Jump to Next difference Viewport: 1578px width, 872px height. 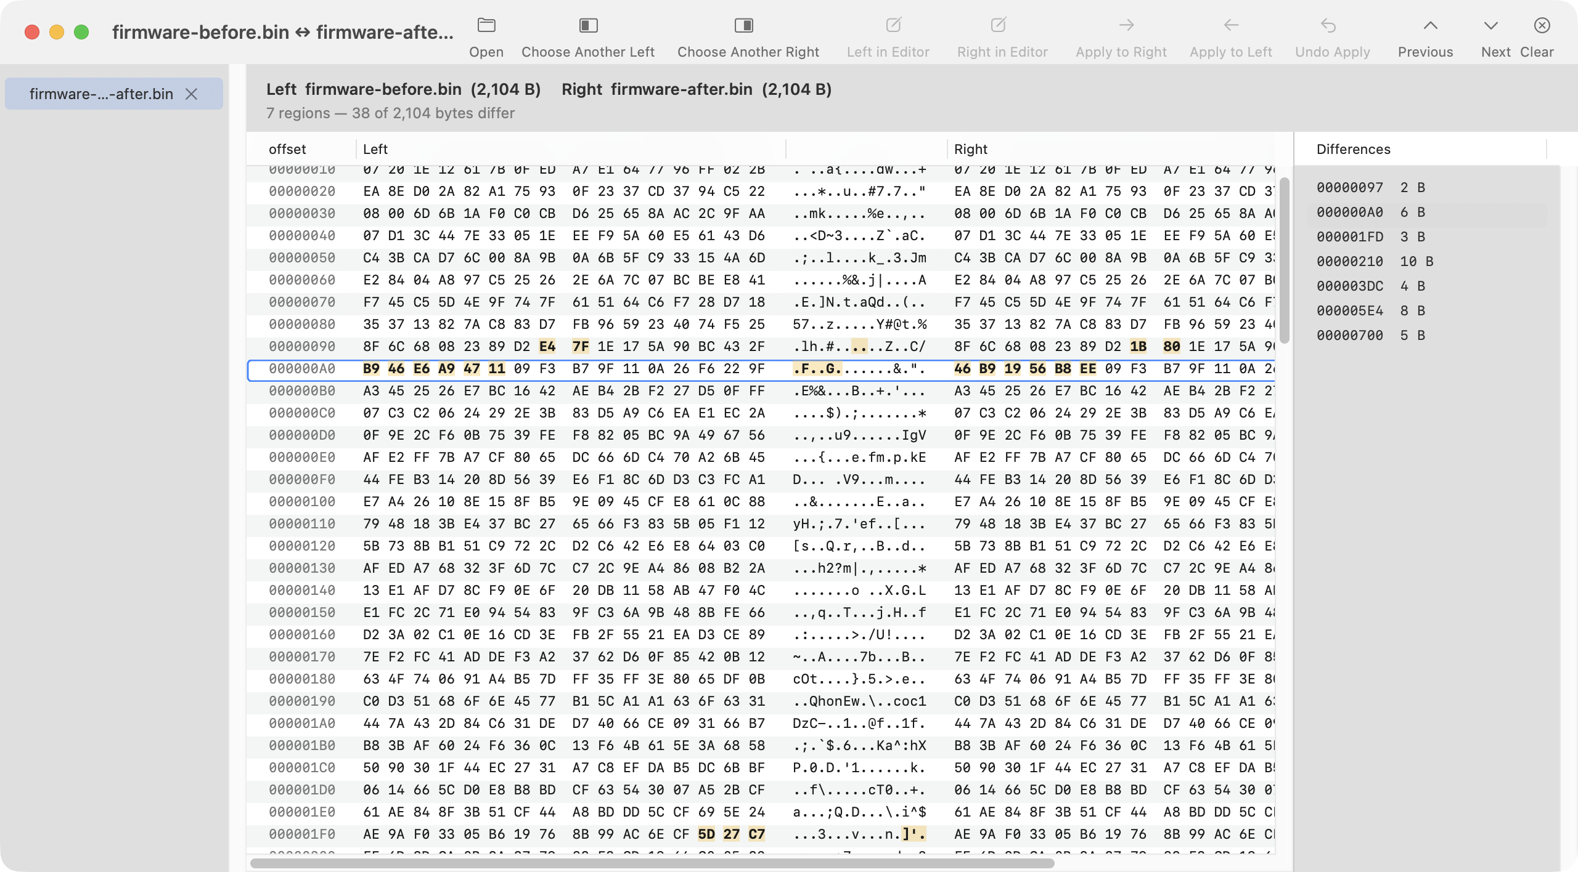[1490, 25]
